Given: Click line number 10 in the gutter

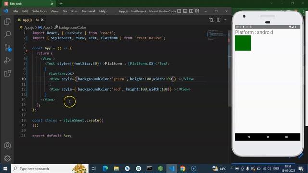Looking at the screenshot, I should (x=23, y=79).
